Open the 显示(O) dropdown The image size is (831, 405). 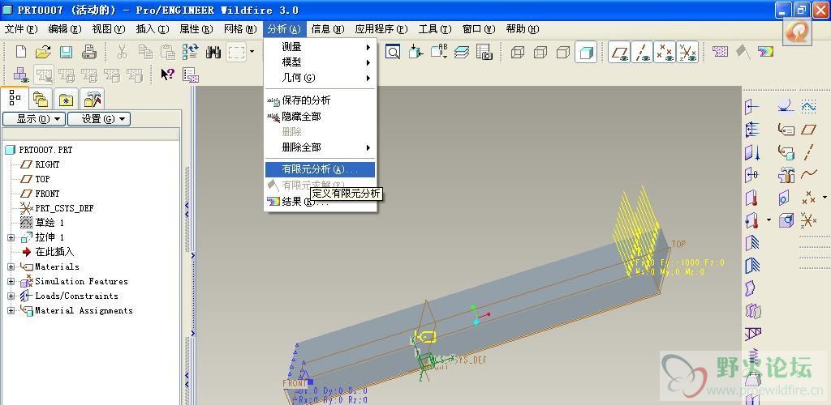pos(34,119)
